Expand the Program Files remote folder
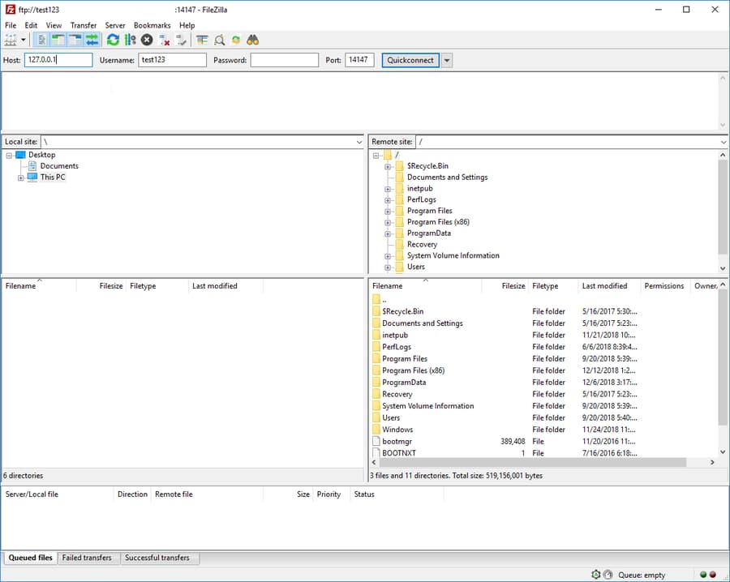 (388, 211)
